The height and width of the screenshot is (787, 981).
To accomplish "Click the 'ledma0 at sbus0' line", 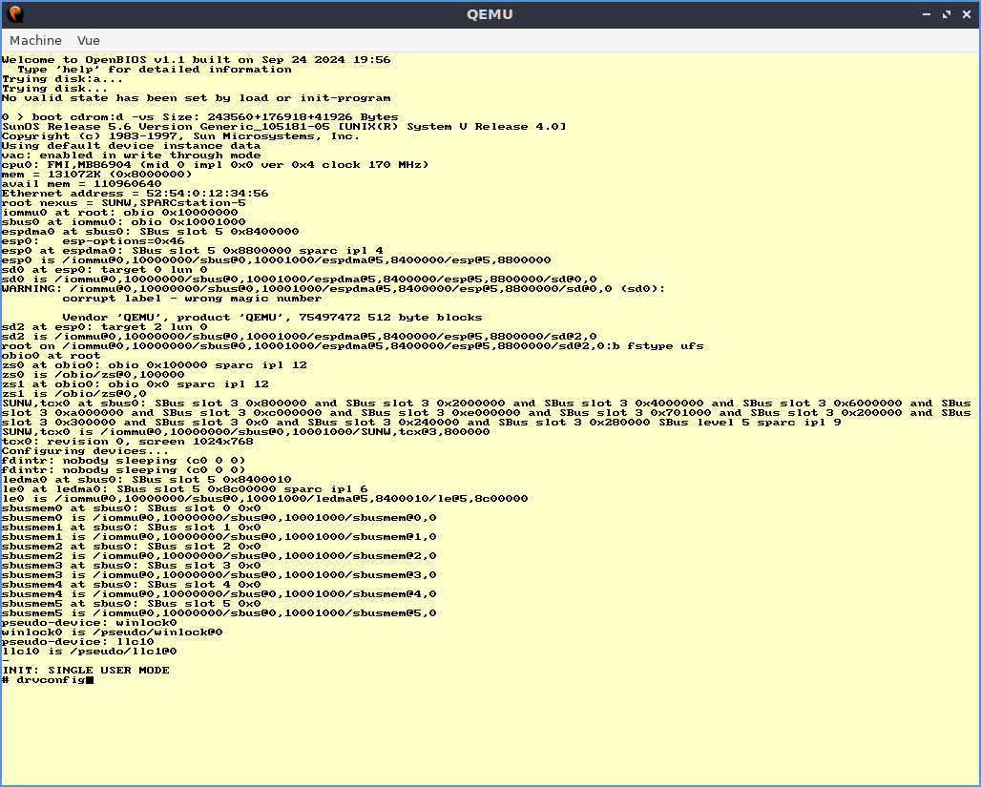I will coord(146,479).
